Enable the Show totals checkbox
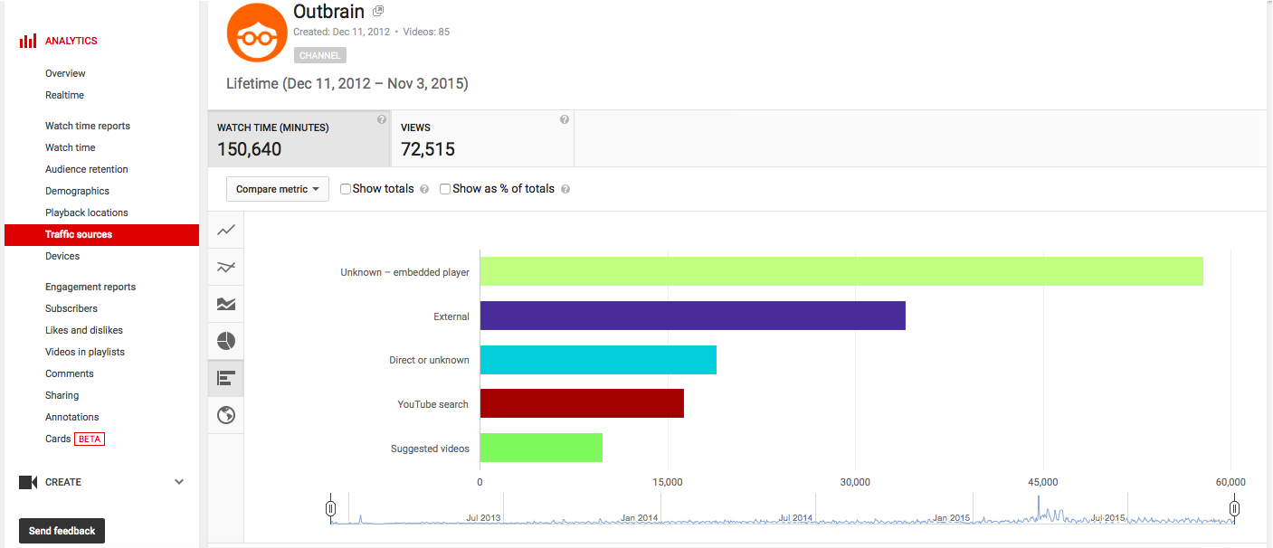This screenshot has height=548, width=1273. 346,189
